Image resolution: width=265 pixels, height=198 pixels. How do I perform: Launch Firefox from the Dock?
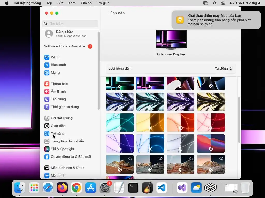[62, 188]
